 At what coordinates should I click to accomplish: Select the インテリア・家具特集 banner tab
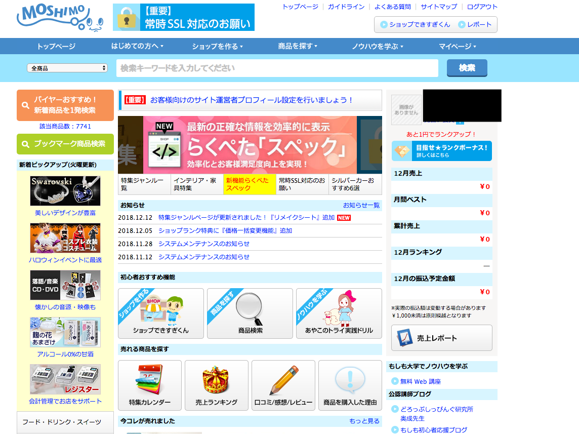[197, 184]
